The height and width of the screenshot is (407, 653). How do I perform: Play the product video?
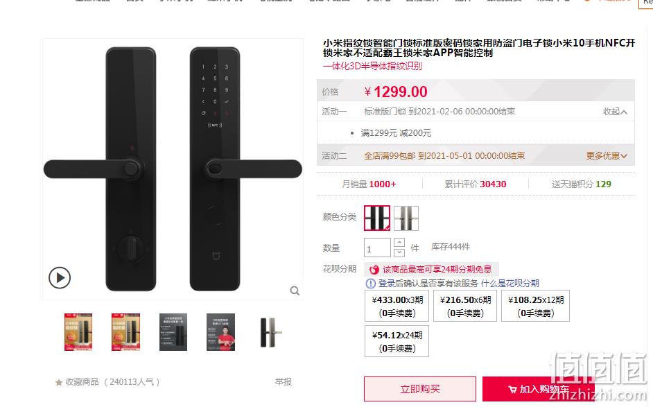[x=60, y=277]
